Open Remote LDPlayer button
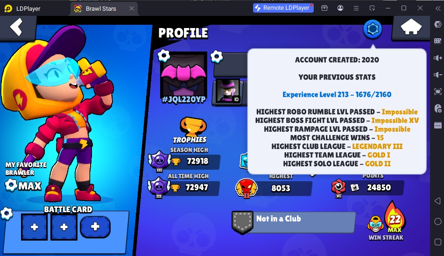Screen dimensions: 444x256 tap(283, 8)
